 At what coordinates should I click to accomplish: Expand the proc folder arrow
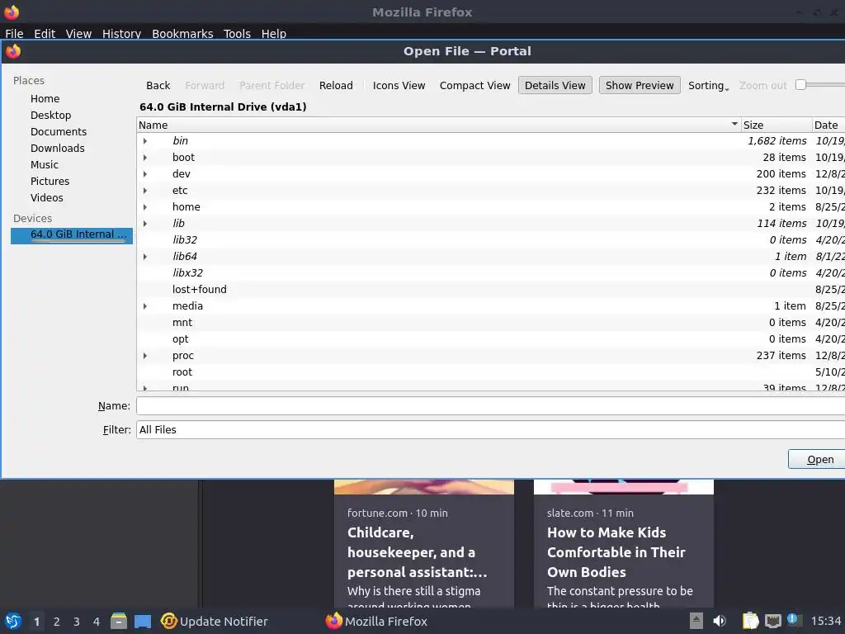[x=145, y=356]
